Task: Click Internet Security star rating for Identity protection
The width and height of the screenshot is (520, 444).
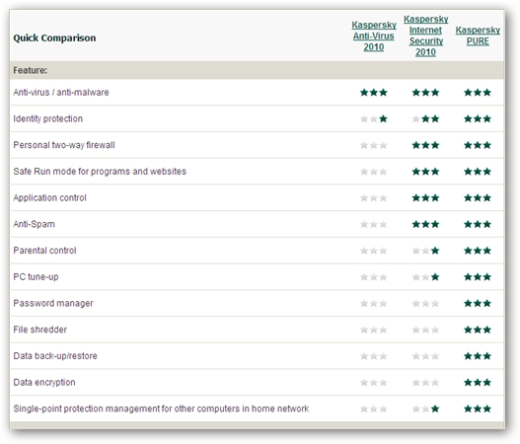Action: (x=425, y=118)
